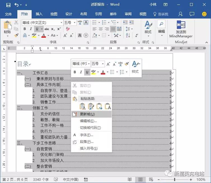Click the Undo arrow icon
211x183 pixels.
pyautogui.click(x=17, y=5)
